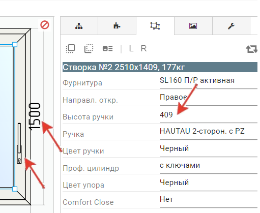
Task: Click the Направл. откр. label
Action: (90, 100)
